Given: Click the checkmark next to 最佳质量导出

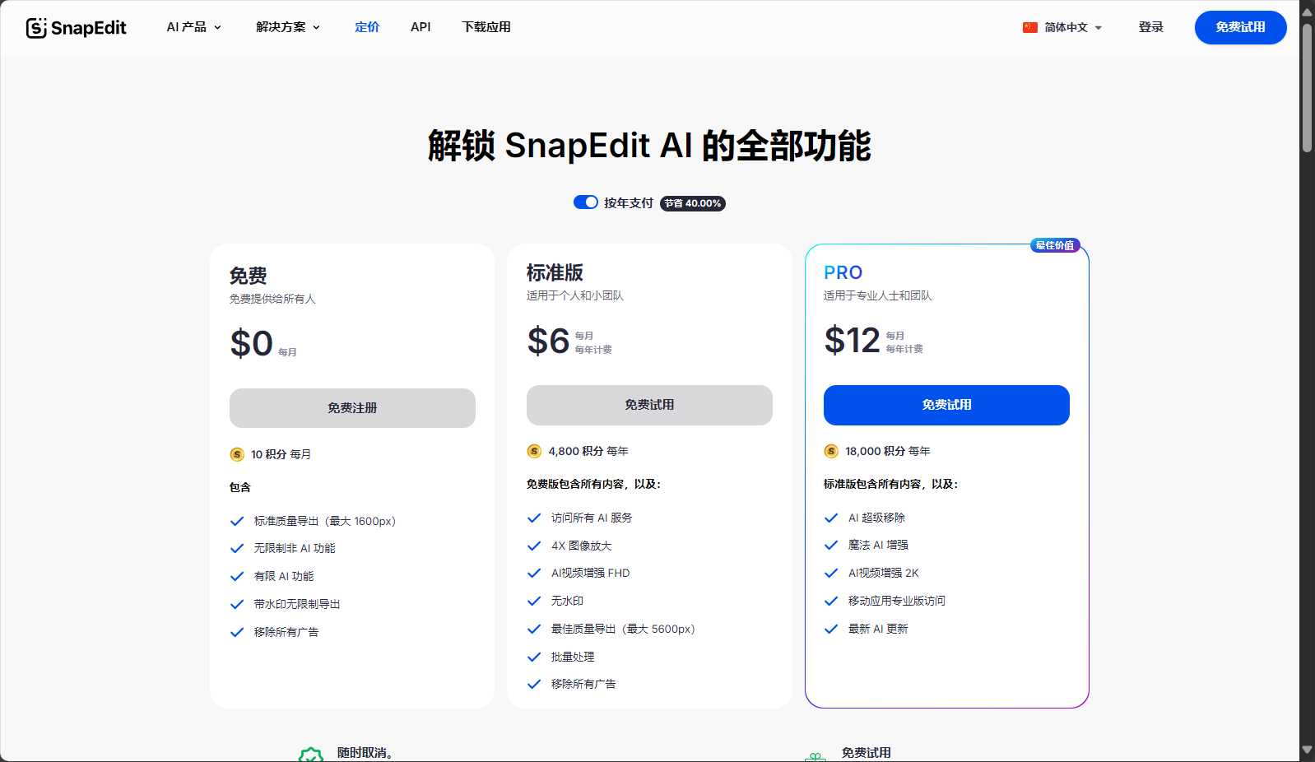Looking at the screenshot, I should [534, 629].
